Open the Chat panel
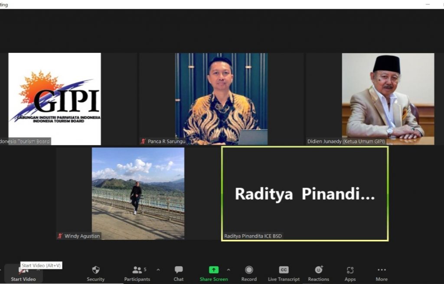Viewport: 444px width, 284px height. pyautogui.click(x=179, y=273)
